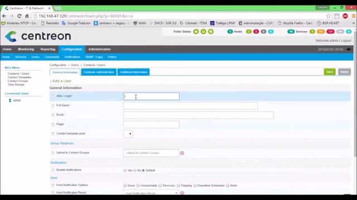
Task: Reload the Centreon page
Action: [20, 16]
